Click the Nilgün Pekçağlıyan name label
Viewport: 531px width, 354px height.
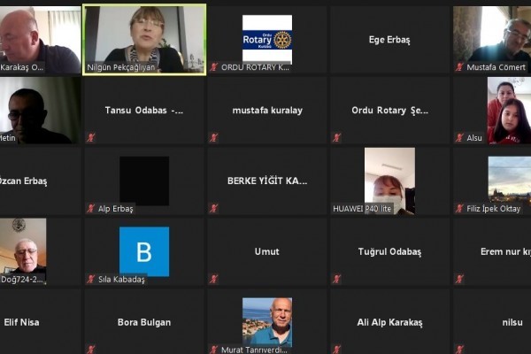point(121,67)
